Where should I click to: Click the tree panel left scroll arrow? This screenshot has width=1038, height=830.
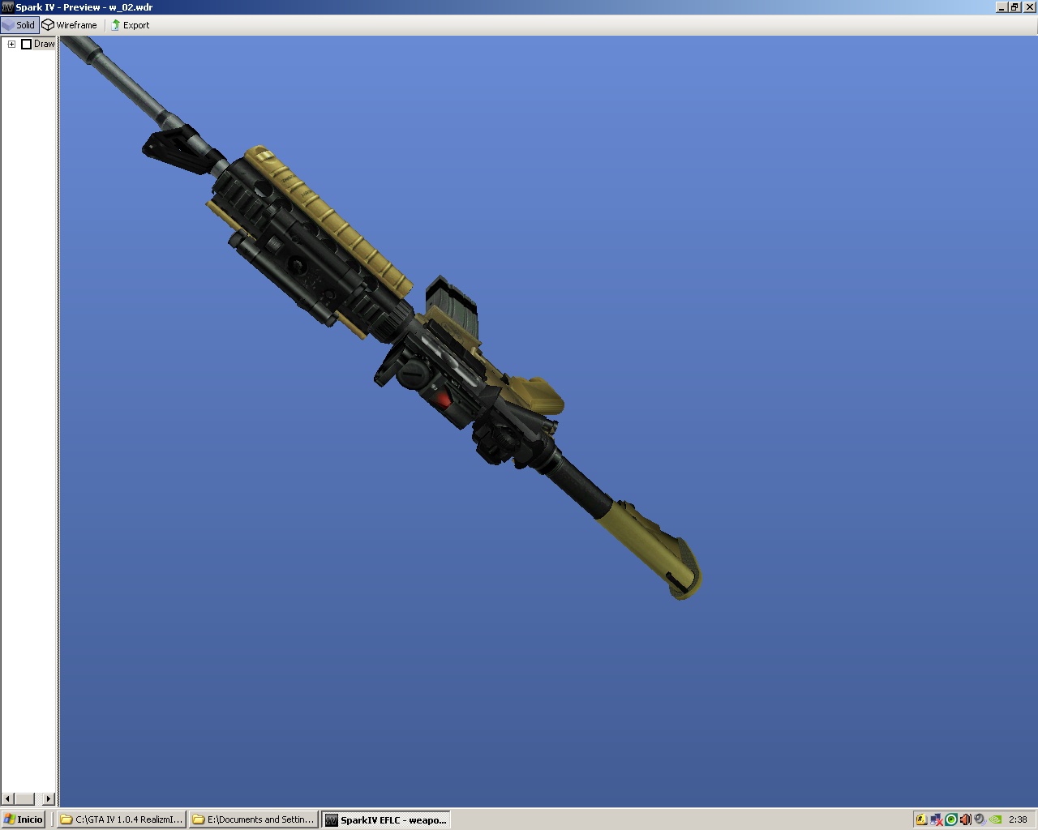(8, 798)
